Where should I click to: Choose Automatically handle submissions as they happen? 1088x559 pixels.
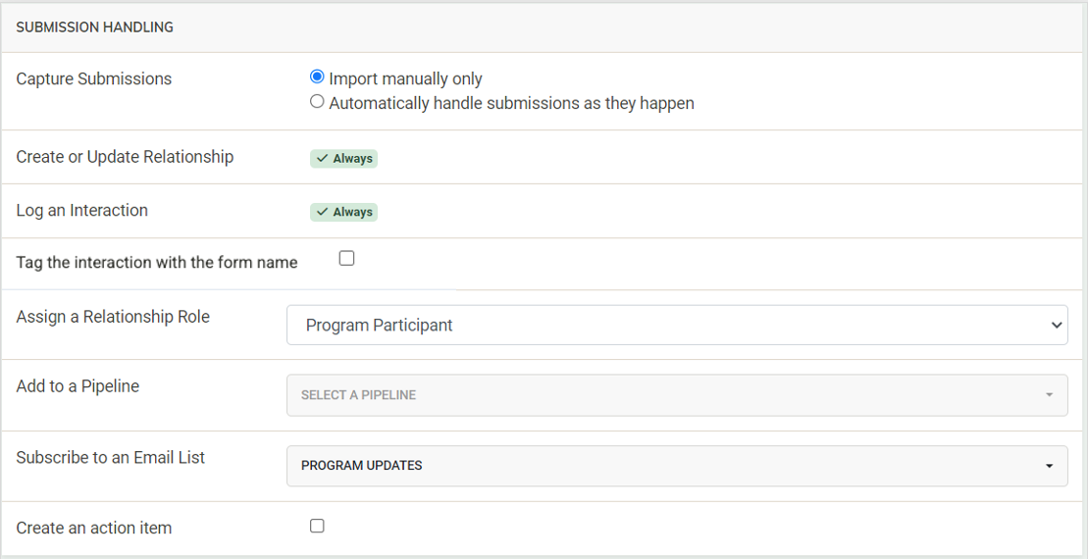point(317,102)
